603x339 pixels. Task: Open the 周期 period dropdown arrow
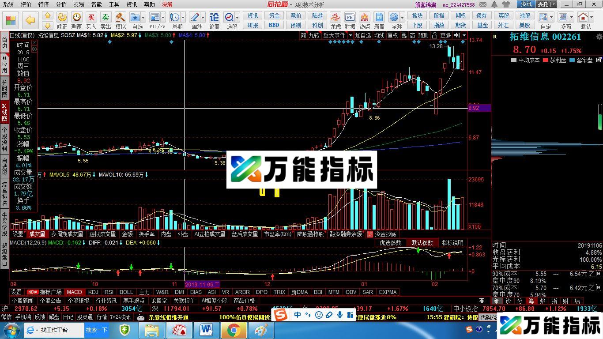(x=182, y=18)
